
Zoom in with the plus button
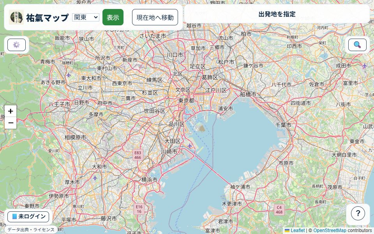point(11,111)
